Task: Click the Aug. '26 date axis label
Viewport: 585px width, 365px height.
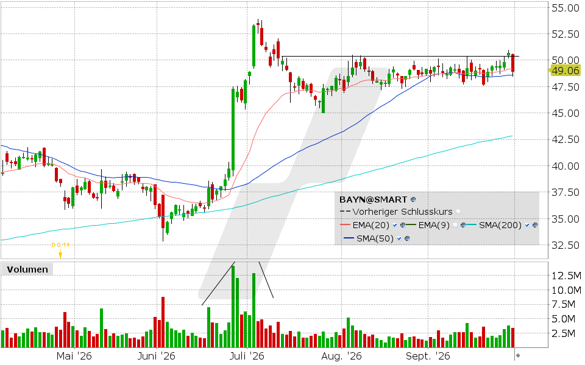Action: [x=341, y=356]
